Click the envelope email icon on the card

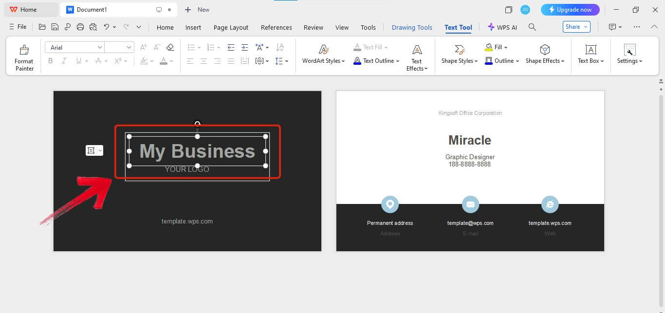tap(470, 204)
